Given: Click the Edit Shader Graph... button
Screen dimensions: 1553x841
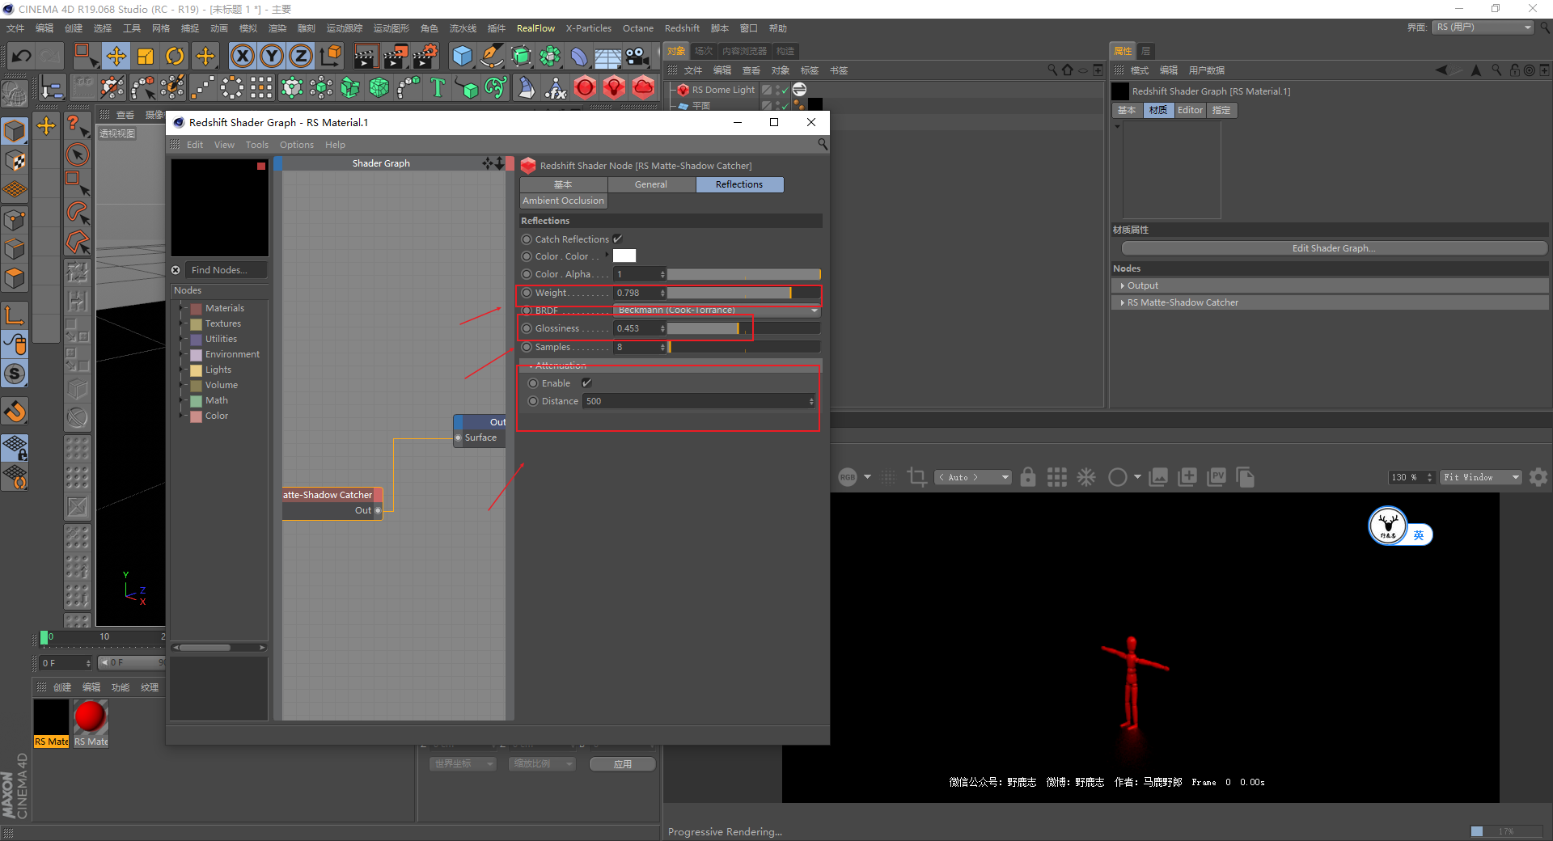Looking at the screenshot, I should point(1334,248).
